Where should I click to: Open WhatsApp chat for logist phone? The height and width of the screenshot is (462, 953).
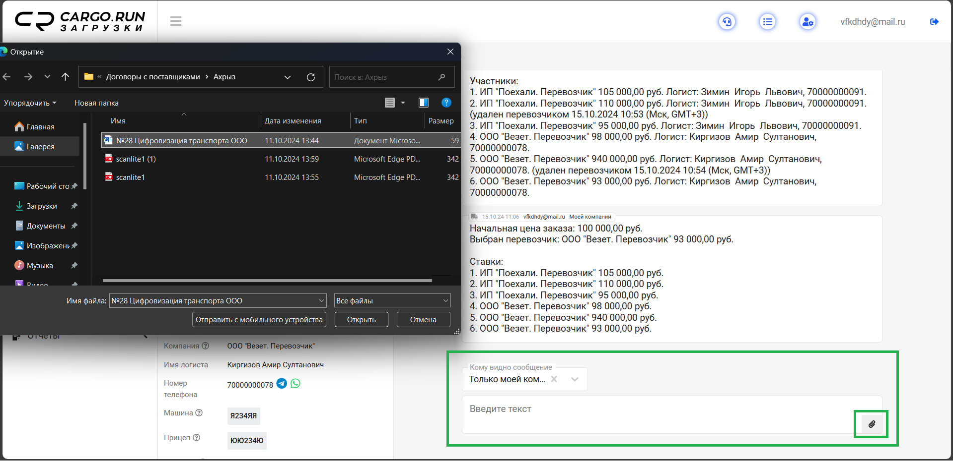click(295, 384)
